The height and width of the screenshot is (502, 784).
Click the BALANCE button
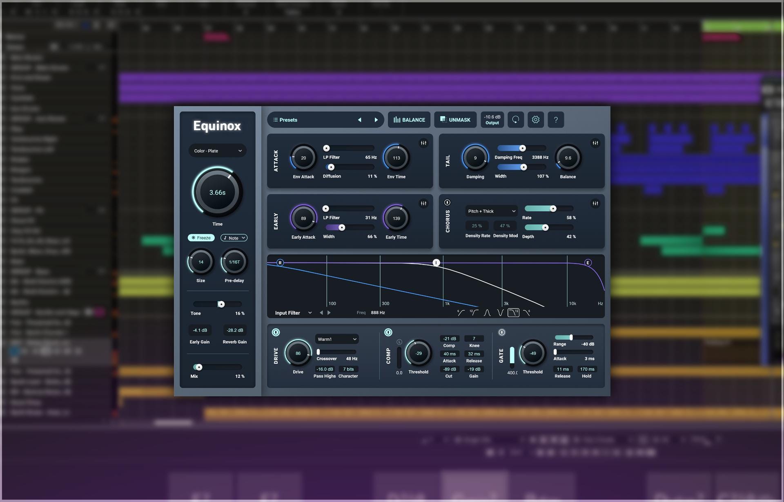coord(409,120)
